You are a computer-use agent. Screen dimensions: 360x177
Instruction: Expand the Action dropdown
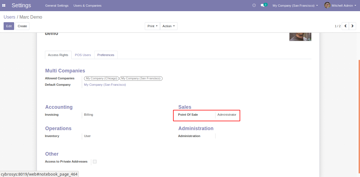coord(169,26)
